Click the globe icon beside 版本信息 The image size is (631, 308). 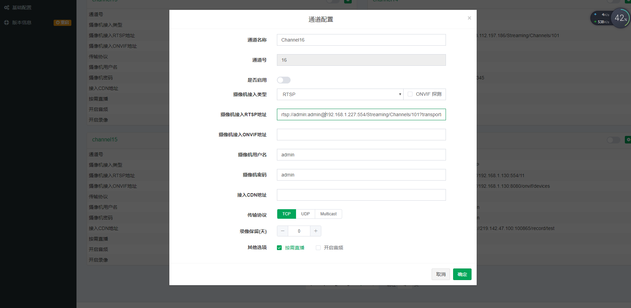coord(6,22)
